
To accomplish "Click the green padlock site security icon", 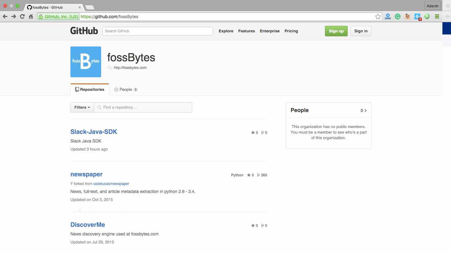I will pos(41,17).
